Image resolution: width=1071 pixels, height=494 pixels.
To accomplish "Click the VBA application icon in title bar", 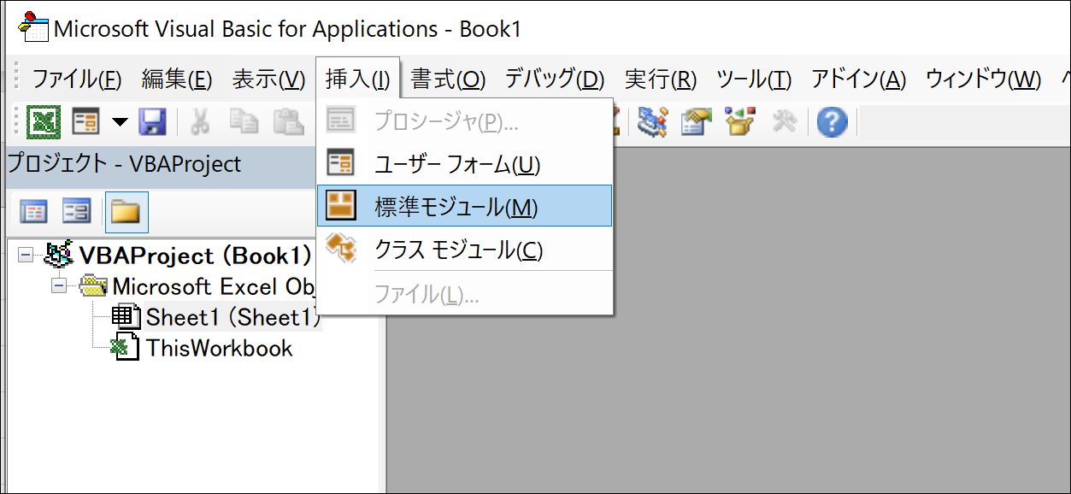I will tap(33, 26).
